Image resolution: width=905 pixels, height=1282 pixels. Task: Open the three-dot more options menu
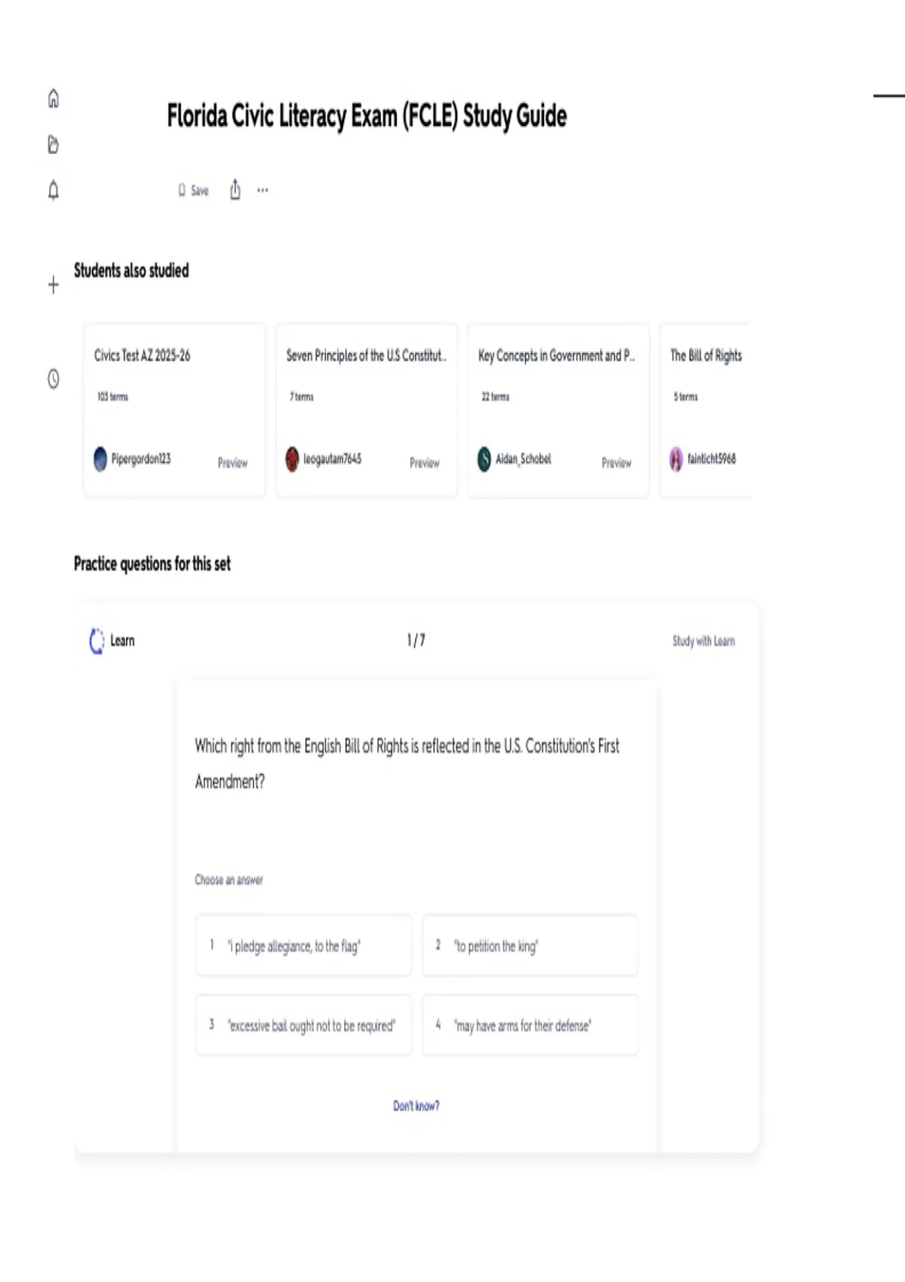262,190
